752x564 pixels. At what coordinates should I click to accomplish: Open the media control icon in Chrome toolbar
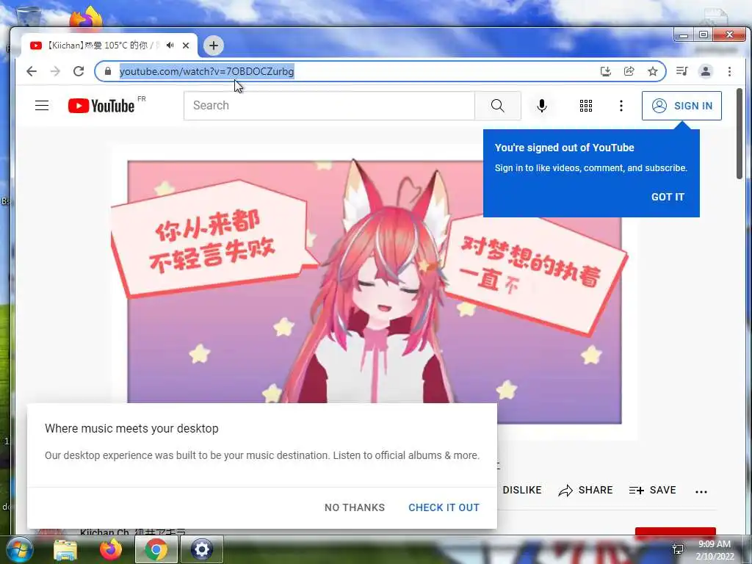click(x=681, y=71)
